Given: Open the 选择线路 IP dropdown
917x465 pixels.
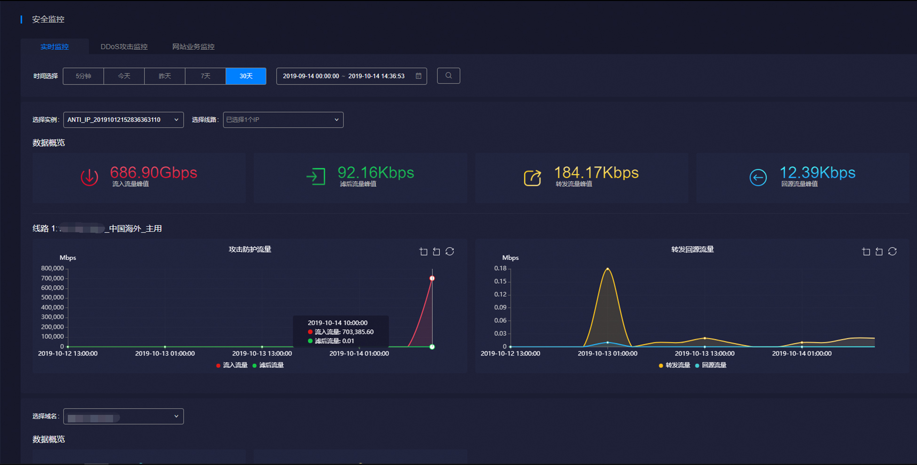Looking at the screenshot, I should tap(283, 120).
